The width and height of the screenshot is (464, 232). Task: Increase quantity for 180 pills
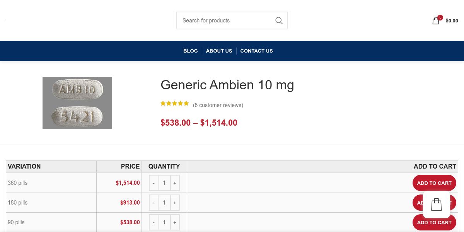pos(175,203)
